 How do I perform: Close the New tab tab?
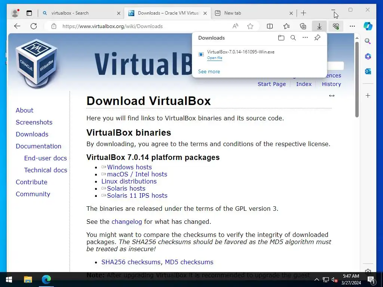[x=291, y=13]
